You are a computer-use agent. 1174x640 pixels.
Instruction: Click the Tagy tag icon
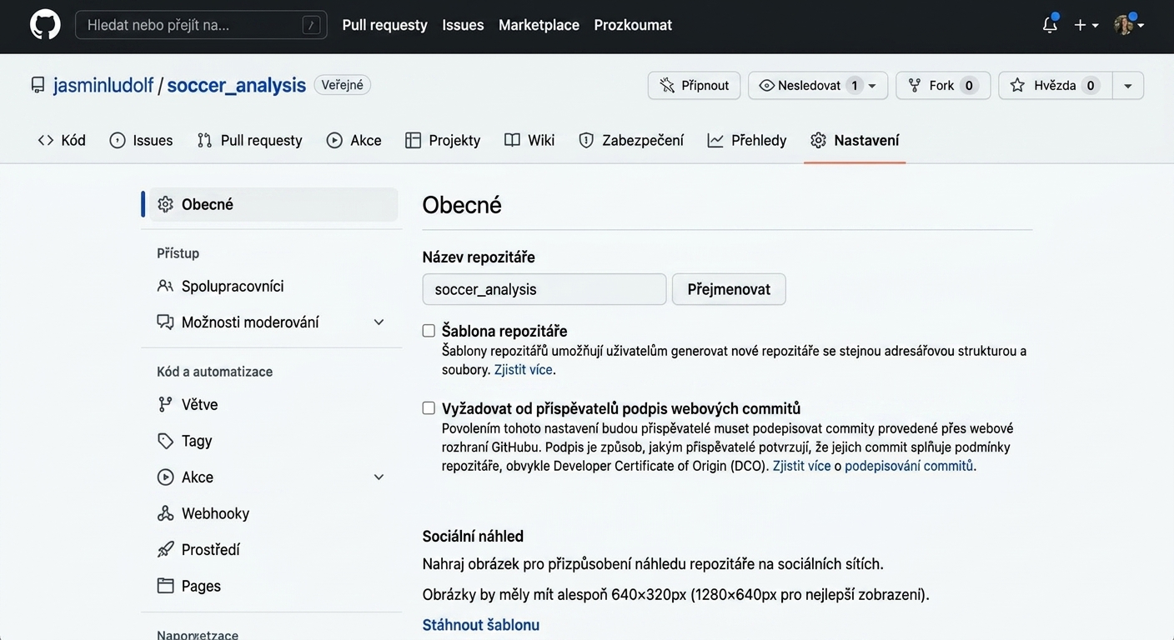165,441
